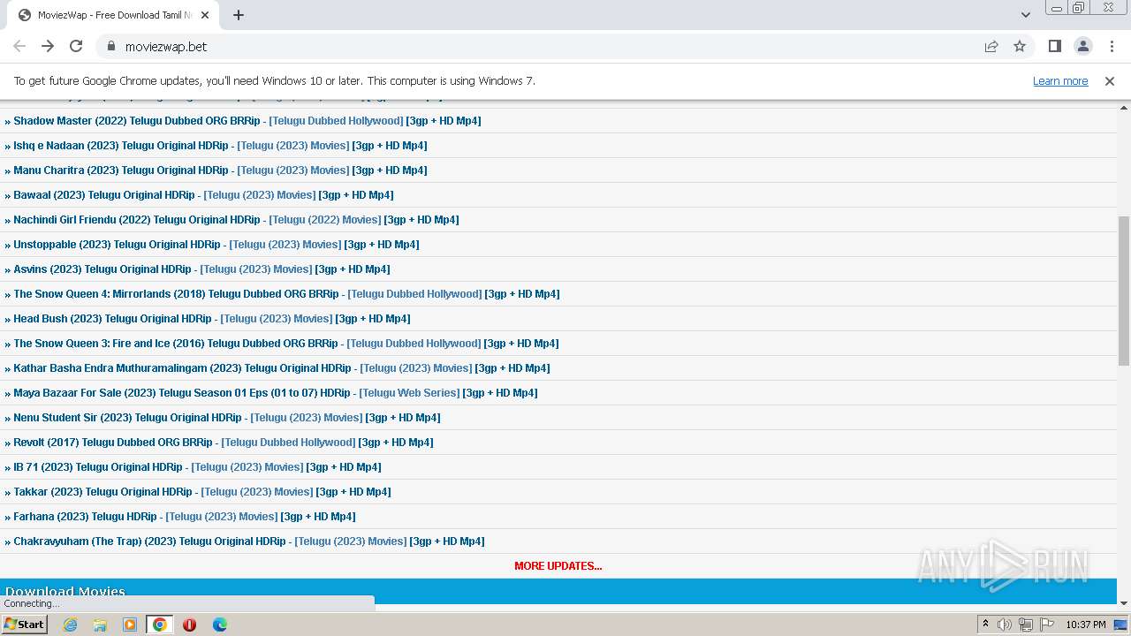This screenshot has height=636, width=1131.
Task: Open the Chrome three-dot menu
Action: pyautogui.click(x=1111, y=46)
